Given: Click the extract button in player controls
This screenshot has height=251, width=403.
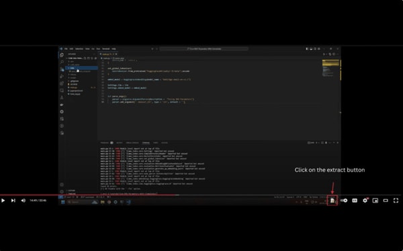Looking at the screenshot, I should [332, 201].
